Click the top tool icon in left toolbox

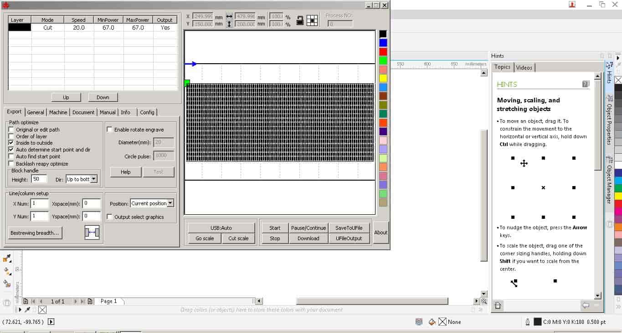pyautogui.click(x=7, y=258)
